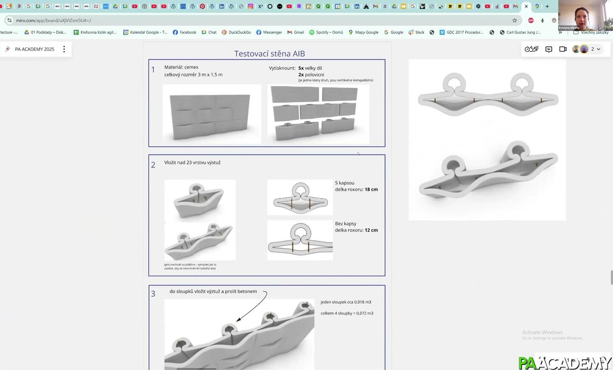Open the Spotify – Domů bookmark

[326, 32]
